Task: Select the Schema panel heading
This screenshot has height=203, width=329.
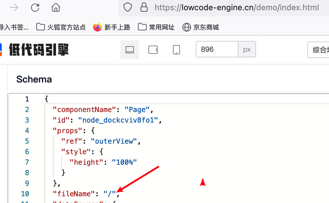Action: (x=34, y=79)
